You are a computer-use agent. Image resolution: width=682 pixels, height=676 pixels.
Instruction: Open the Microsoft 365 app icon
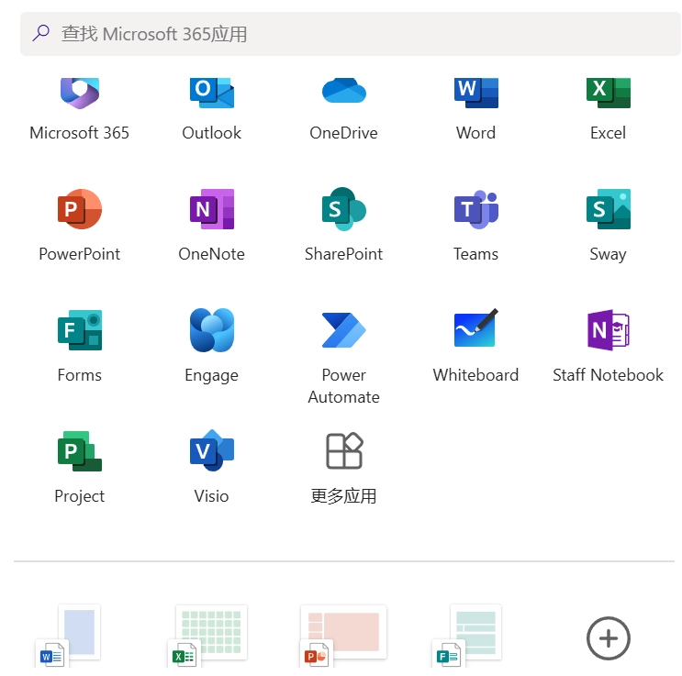80,93
